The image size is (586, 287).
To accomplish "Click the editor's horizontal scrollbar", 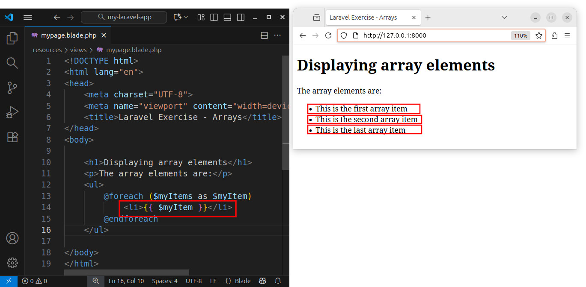I will [127, 272].
